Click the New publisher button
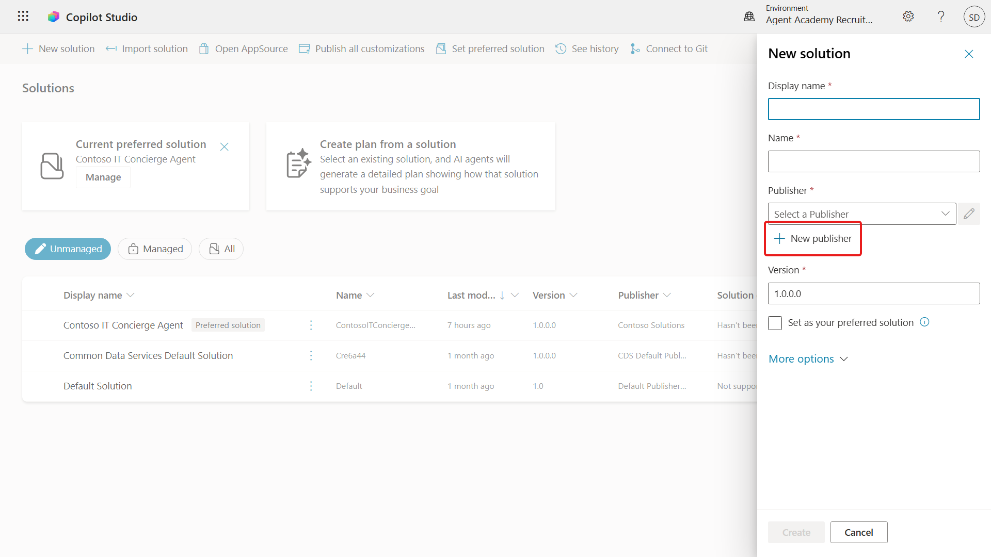This screenshot has width=991, height=557. [813, 238]
